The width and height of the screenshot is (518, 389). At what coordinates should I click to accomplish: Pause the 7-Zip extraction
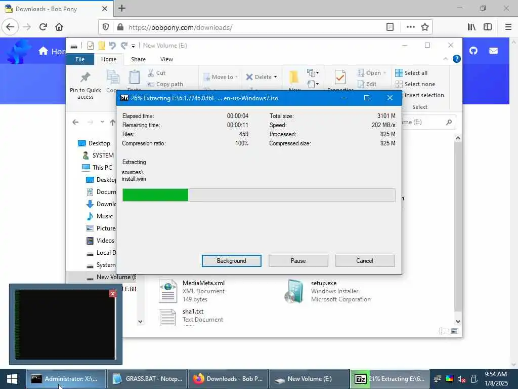coord(298,261)
